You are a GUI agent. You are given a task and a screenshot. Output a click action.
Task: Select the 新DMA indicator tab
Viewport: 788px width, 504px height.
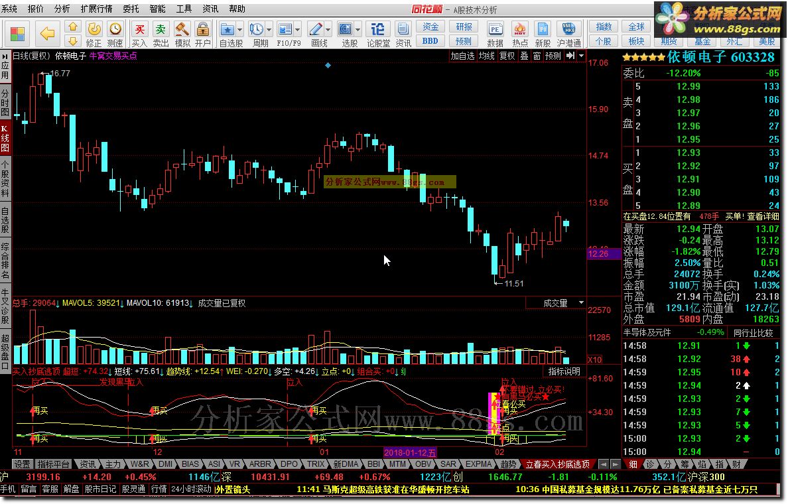coord(346,464)
